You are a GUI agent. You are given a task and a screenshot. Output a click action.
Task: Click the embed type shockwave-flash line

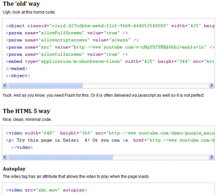pos(110,62)
